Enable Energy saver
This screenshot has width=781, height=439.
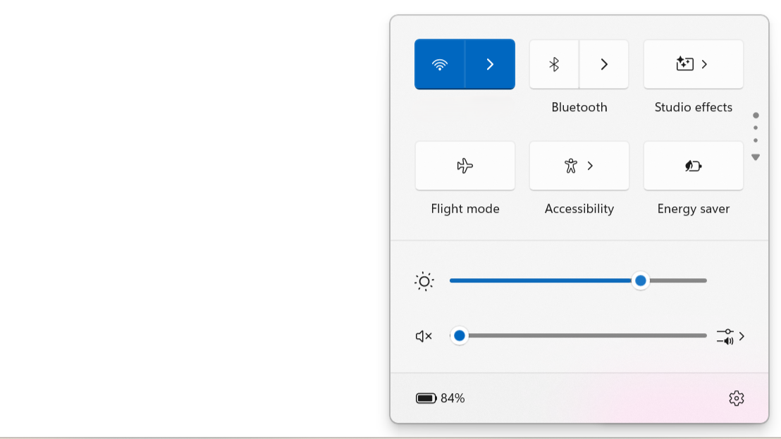point(693,166)
